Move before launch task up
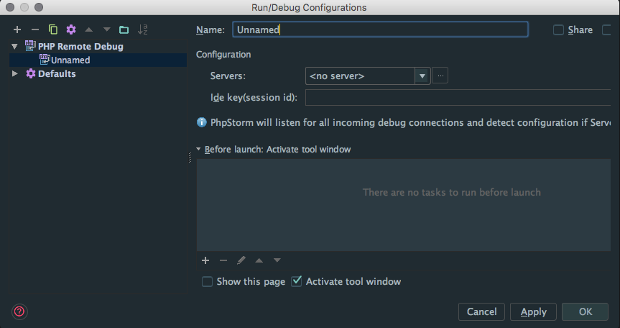Viewport: 620px width, 328px height. coord(259,260)
